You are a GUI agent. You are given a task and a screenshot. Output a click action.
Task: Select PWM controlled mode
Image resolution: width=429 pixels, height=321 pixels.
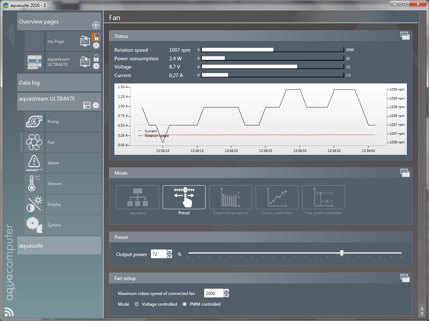[184, 304]
